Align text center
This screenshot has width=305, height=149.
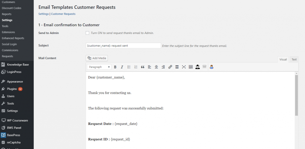pyautogui.click(x=156, y=67)
